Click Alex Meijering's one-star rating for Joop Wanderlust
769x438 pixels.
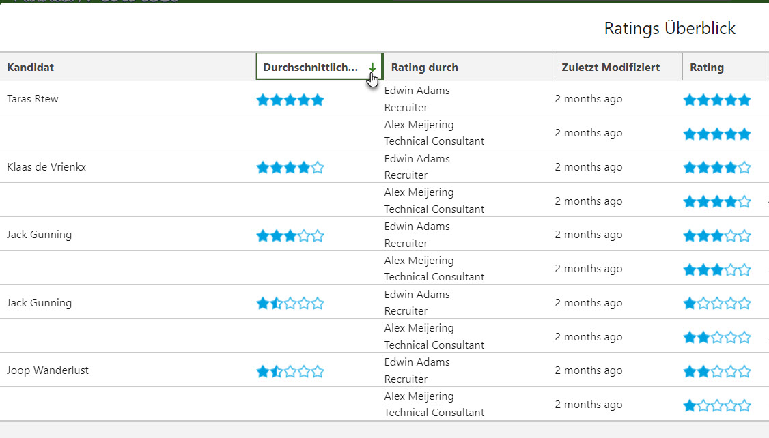[716, 406]
